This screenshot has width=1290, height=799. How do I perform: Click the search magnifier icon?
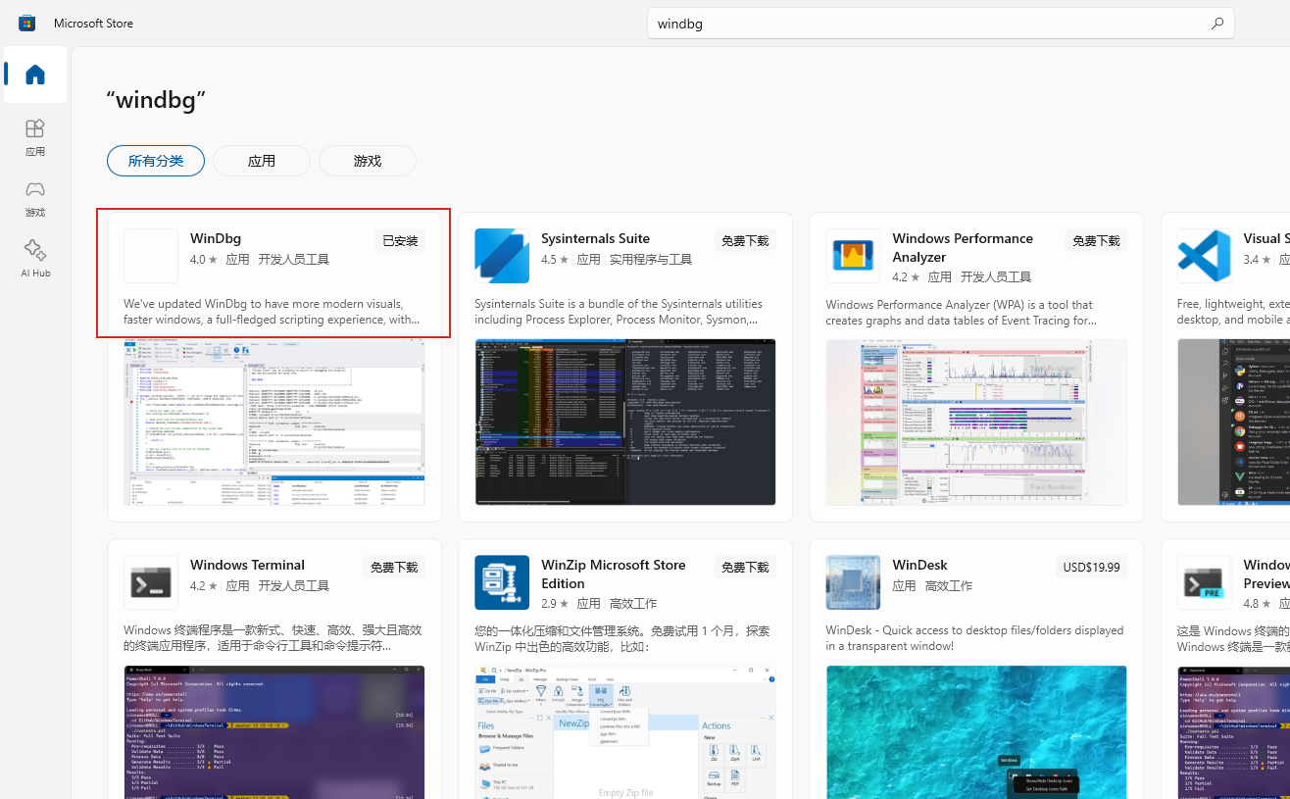click(x=1216, y=24)
